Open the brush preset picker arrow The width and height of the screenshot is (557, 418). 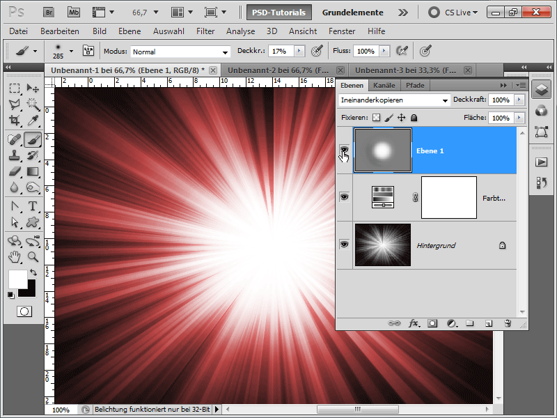click(72, 51)
